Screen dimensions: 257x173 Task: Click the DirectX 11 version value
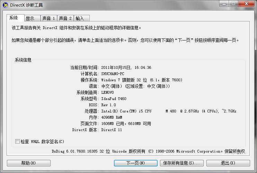112,130
